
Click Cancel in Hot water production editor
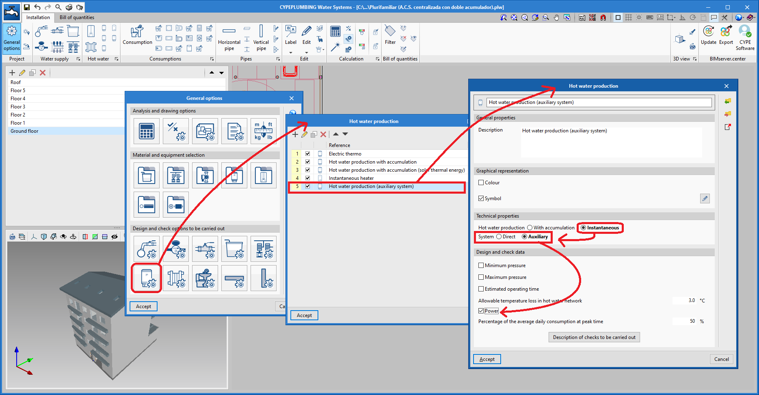tap(721, 359)
